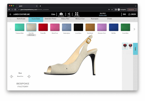Screen dimensions: 145x101
Task: Enter full screen mode via expand icon
Action: pyautogui.click(x=77, y=14)
